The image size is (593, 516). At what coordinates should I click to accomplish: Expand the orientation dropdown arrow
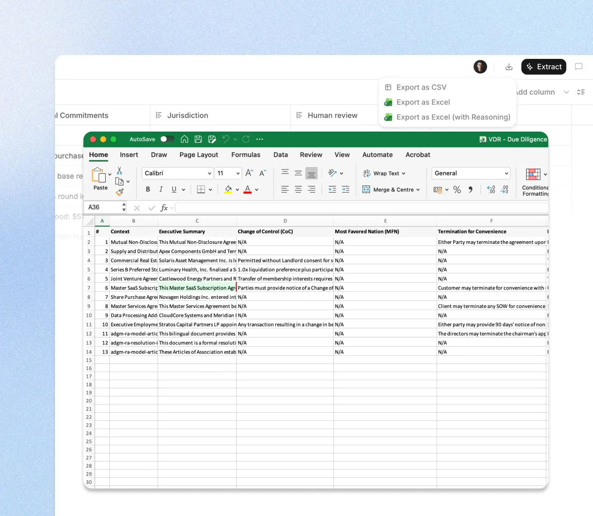click(342, 173)
